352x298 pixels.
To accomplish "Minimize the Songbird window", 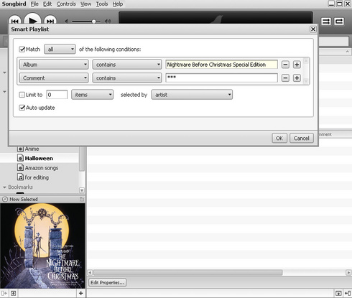I will point(331,4).
